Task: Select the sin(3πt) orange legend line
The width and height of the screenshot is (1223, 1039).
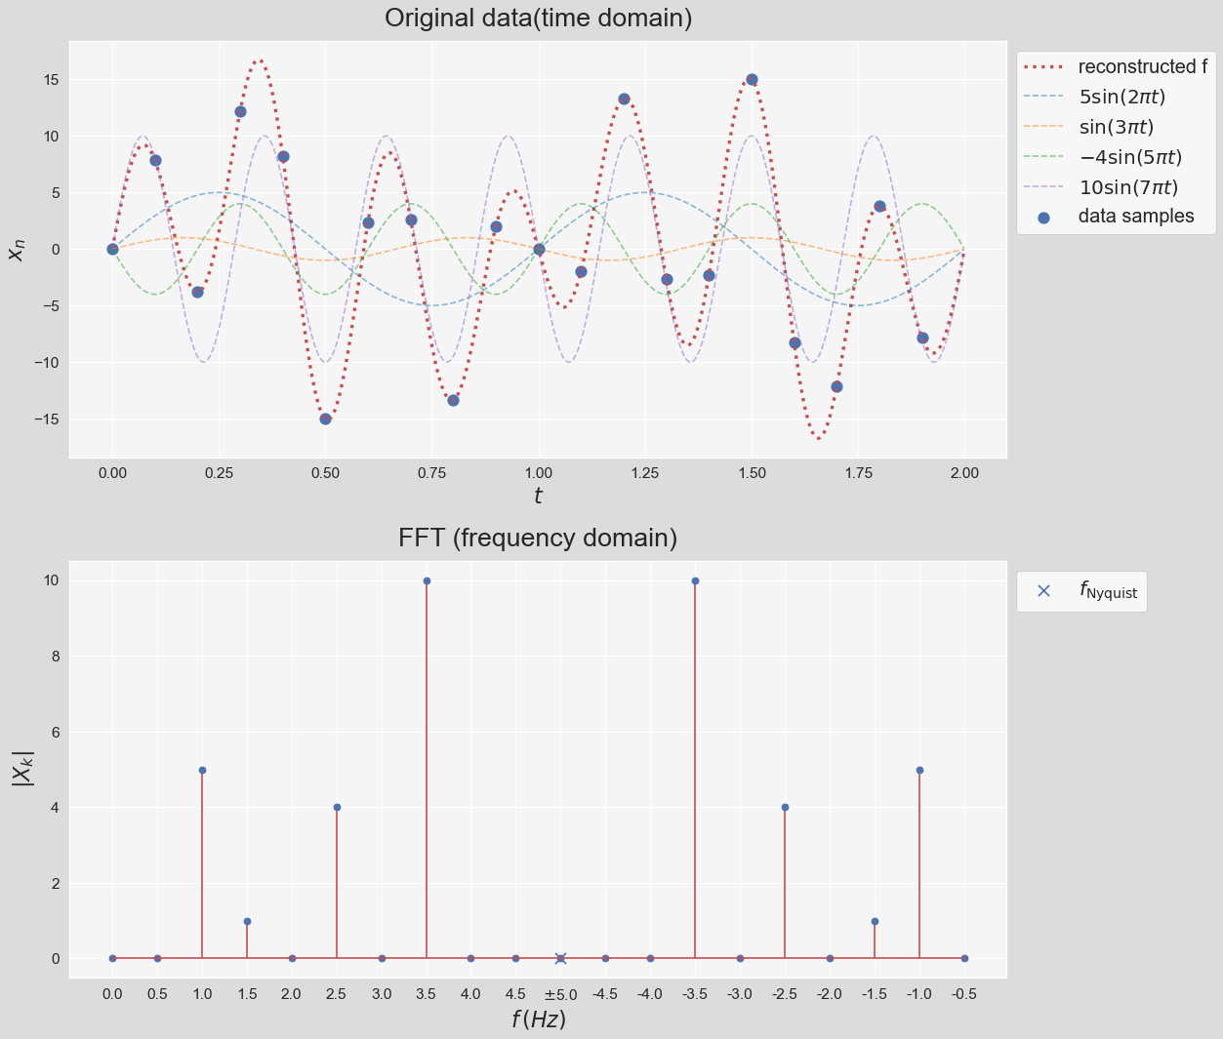Action: (x=1043, y=127)
